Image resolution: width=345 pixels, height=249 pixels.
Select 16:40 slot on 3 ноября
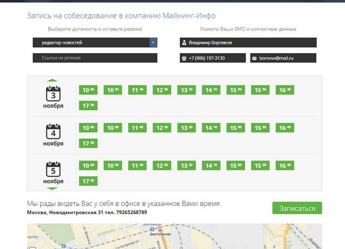tap(285, 90)
